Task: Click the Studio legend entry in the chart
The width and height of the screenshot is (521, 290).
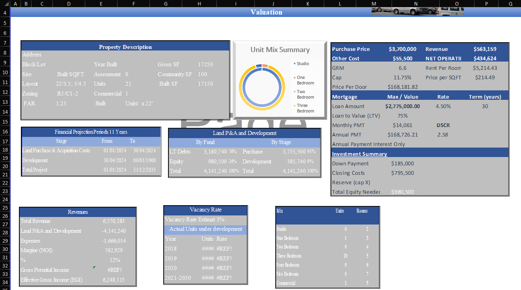Action: 301,64
